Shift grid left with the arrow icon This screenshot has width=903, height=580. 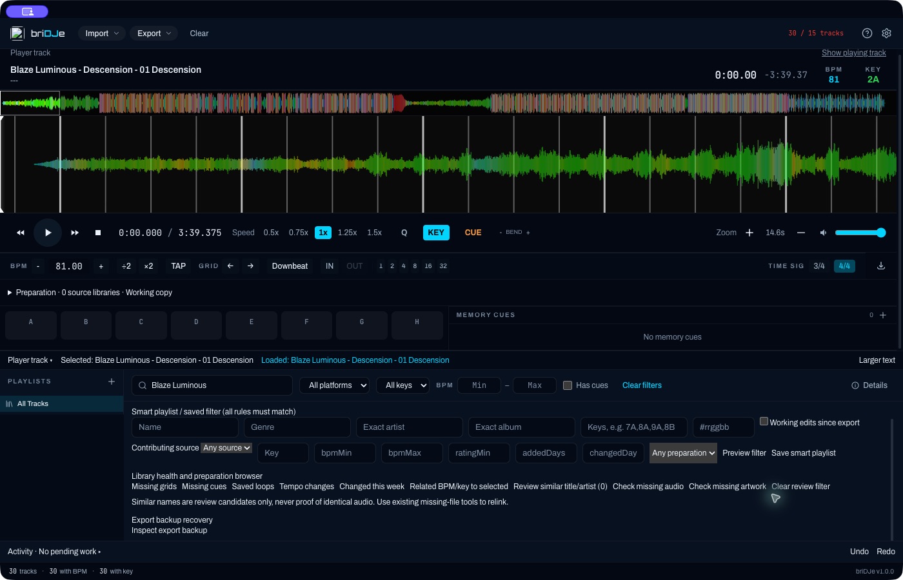(230, 266)
